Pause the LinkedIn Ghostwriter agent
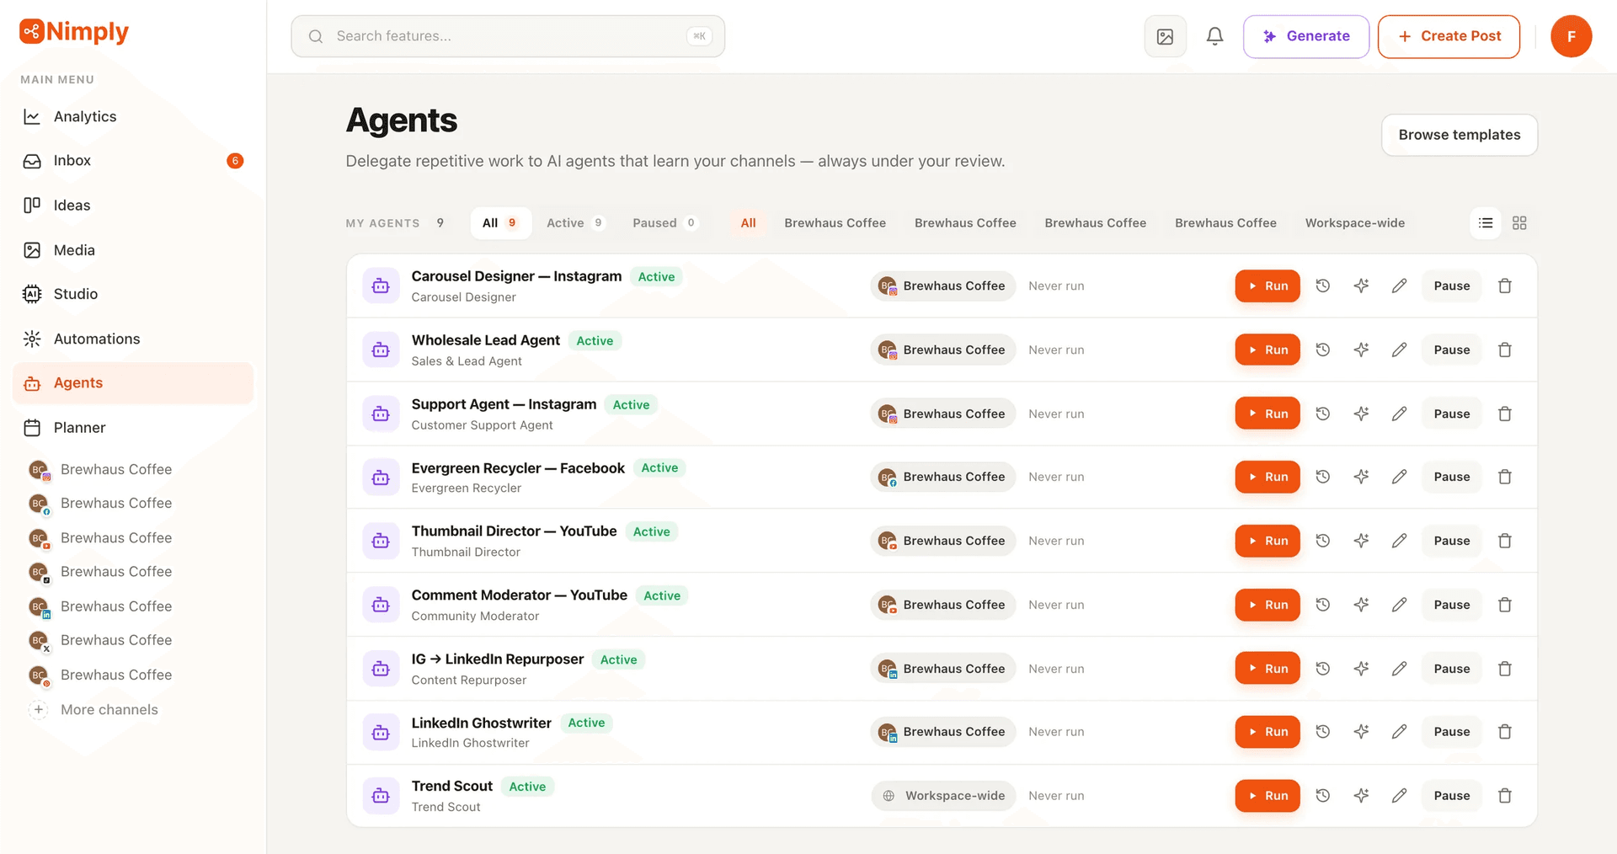This screenshot has width=1617, height=854. click(1452, 732)
